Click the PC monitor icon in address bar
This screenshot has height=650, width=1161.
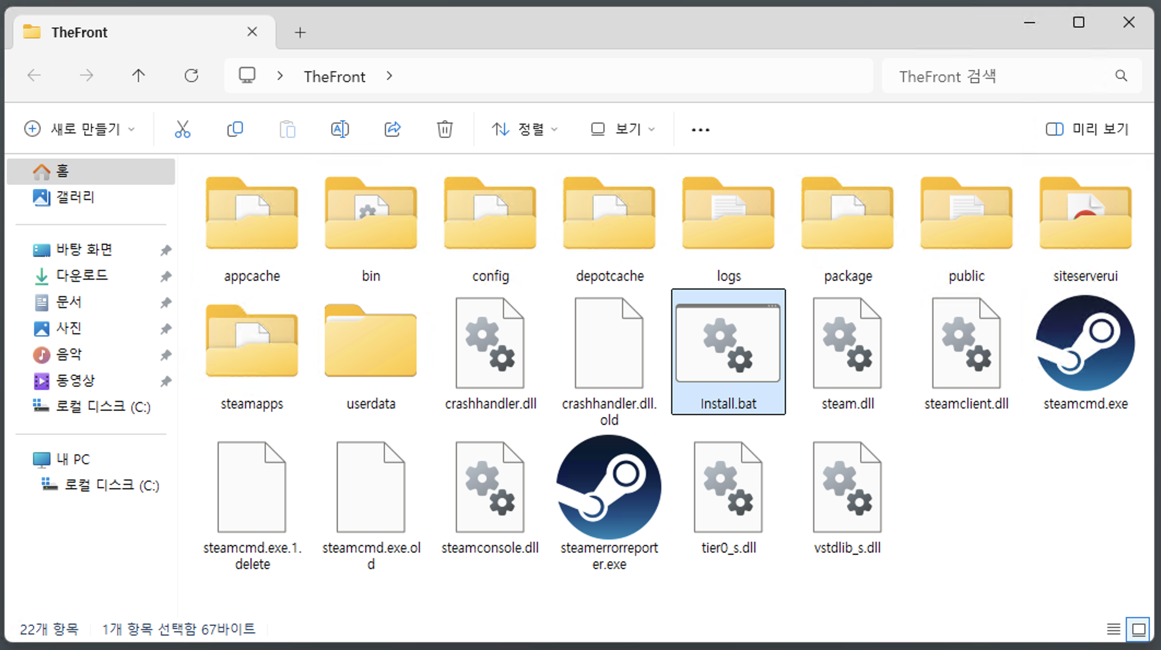247,75
